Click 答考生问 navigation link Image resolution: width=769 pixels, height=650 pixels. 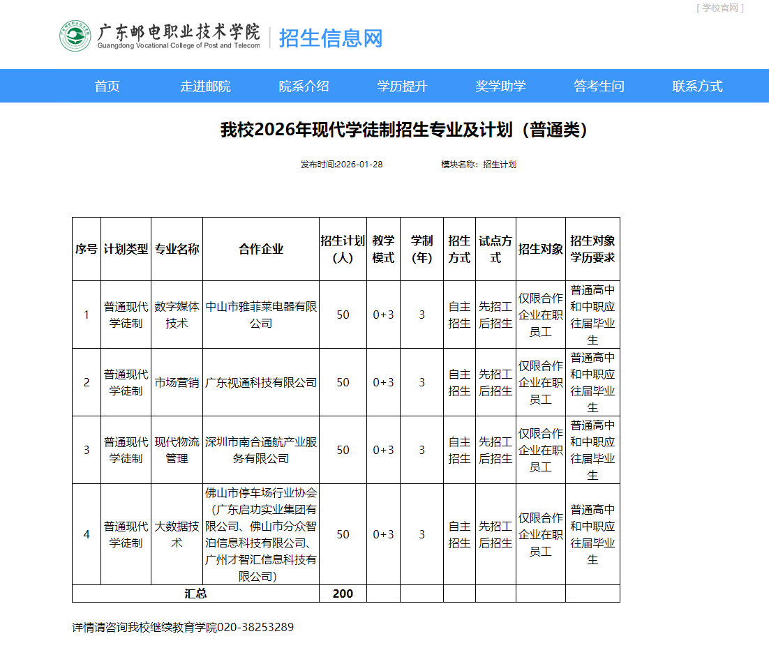tap(598, 86)
